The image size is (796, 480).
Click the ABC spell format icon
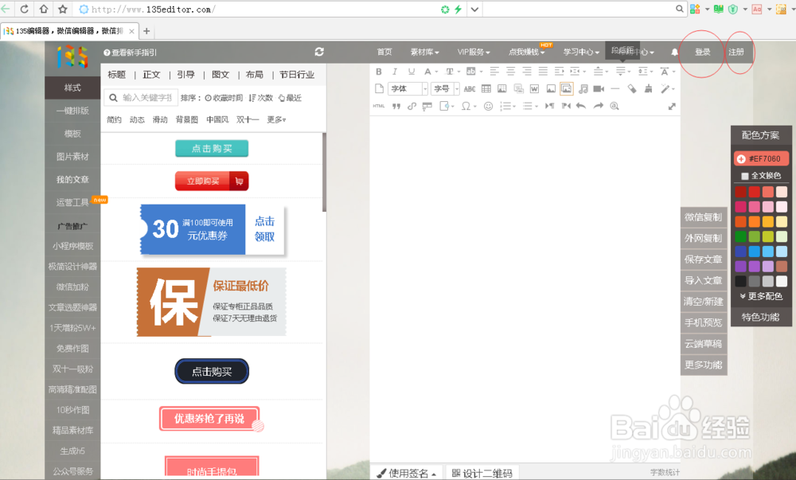pos(470,89)
